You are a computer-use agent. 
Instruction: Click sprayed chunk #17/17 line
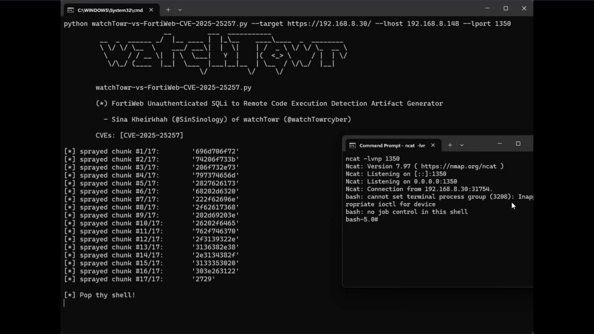pos(140,279)
